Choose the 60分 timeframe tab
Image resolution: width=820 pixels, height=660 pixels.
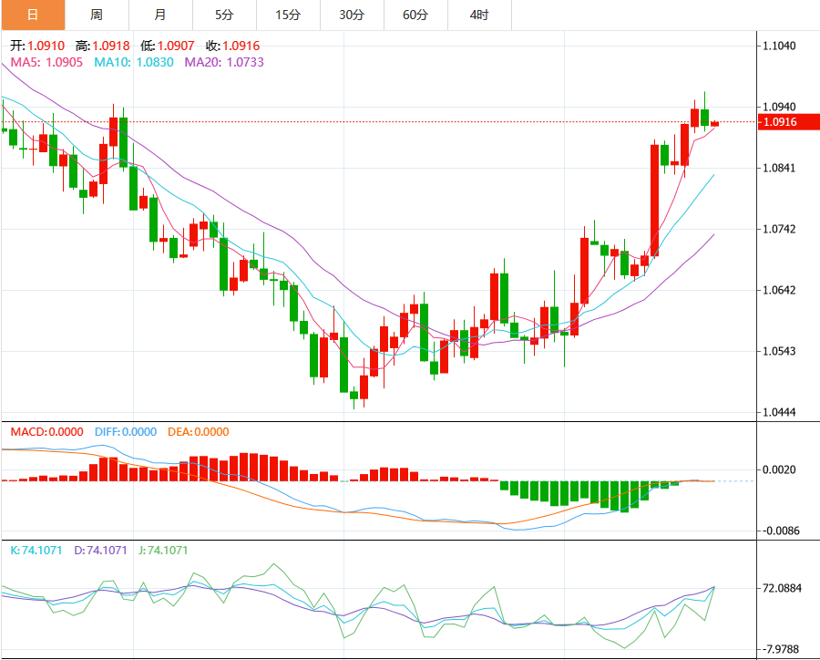[415, 15]
